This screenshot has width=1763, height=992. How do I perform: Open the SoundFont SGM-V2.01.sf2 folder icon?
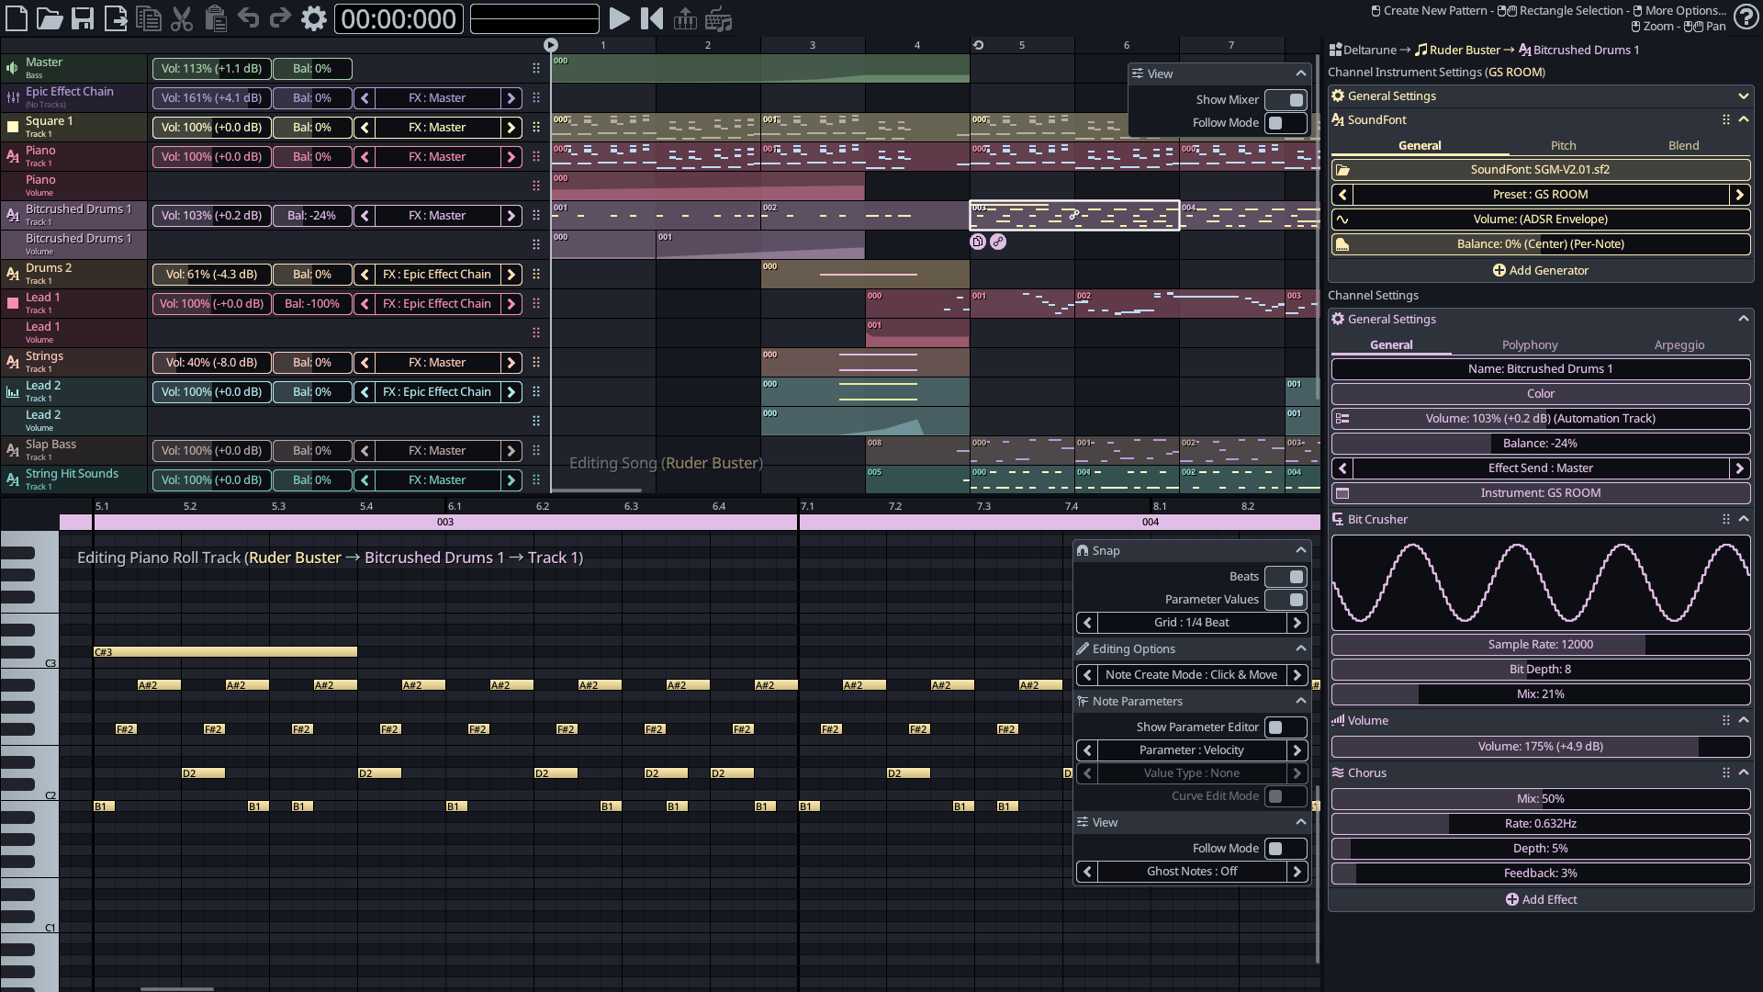click(x=1342, y=170)
